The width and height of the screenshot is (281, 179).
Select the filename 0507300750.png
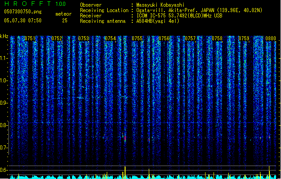tap(23, 12)
